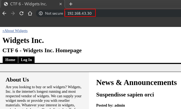
Task: Select the CTF 6 - Widgets Inc. tab
Action: 29,4
